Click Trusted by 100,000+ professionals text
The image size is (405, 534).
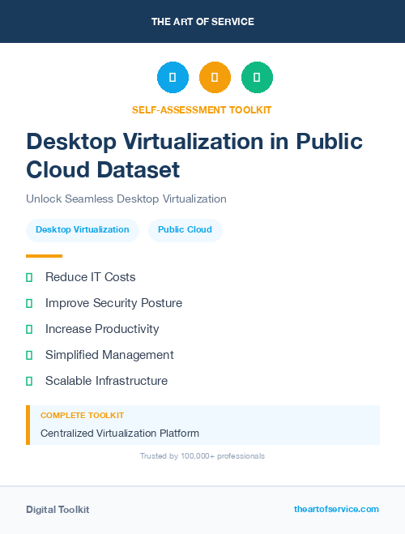[202, 456]
